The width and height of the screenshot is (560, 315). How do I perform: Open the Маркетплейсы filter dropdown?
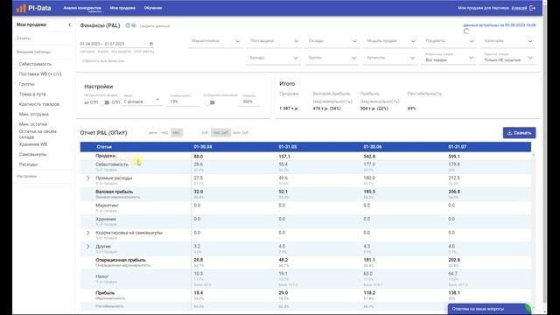215,41
